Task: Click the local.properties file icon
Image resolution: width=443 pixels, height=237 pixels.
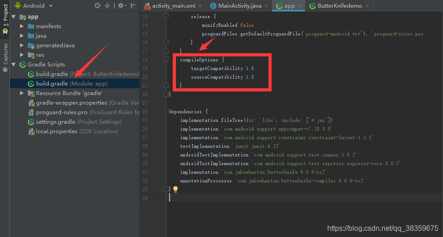Action: click(31, 131)
